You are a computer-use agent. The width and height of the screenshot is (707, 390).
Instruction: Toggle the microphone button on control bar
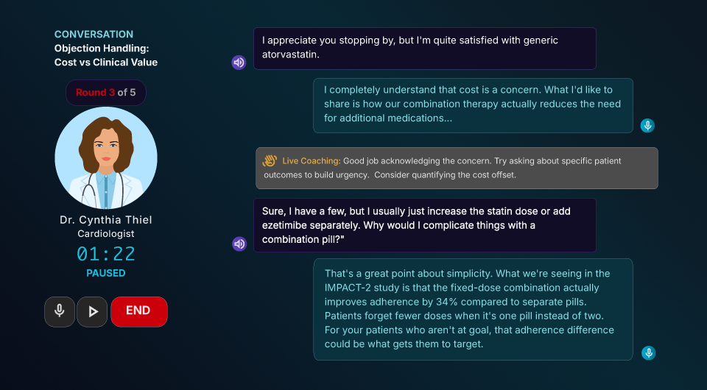click(x=60, y=311)
